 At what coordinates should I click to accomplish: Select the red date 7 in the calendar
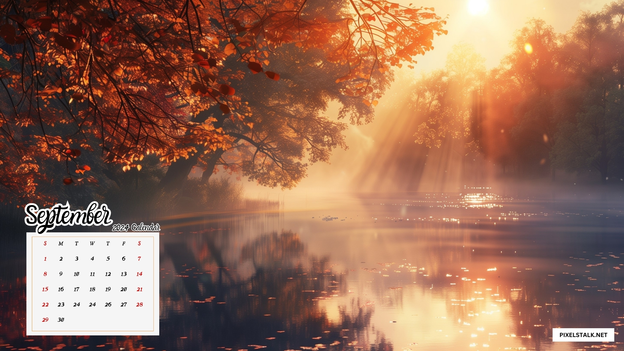click(x=139, y=259)
